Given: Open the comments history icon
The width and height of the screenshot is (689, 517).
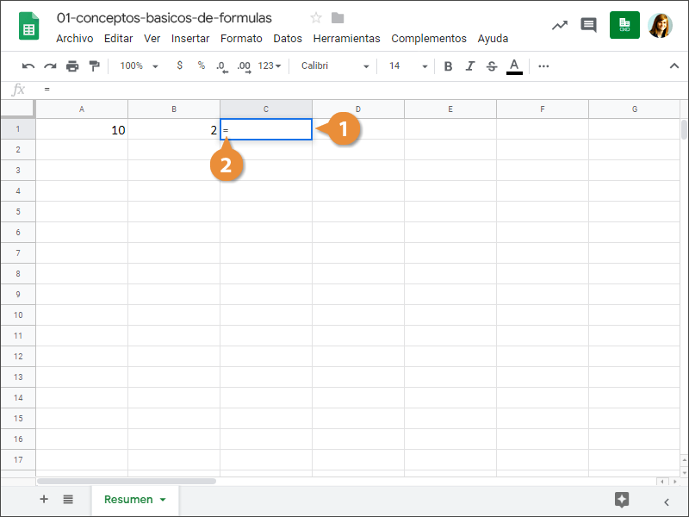Looking at the screenshot, I should click(588, 25).
